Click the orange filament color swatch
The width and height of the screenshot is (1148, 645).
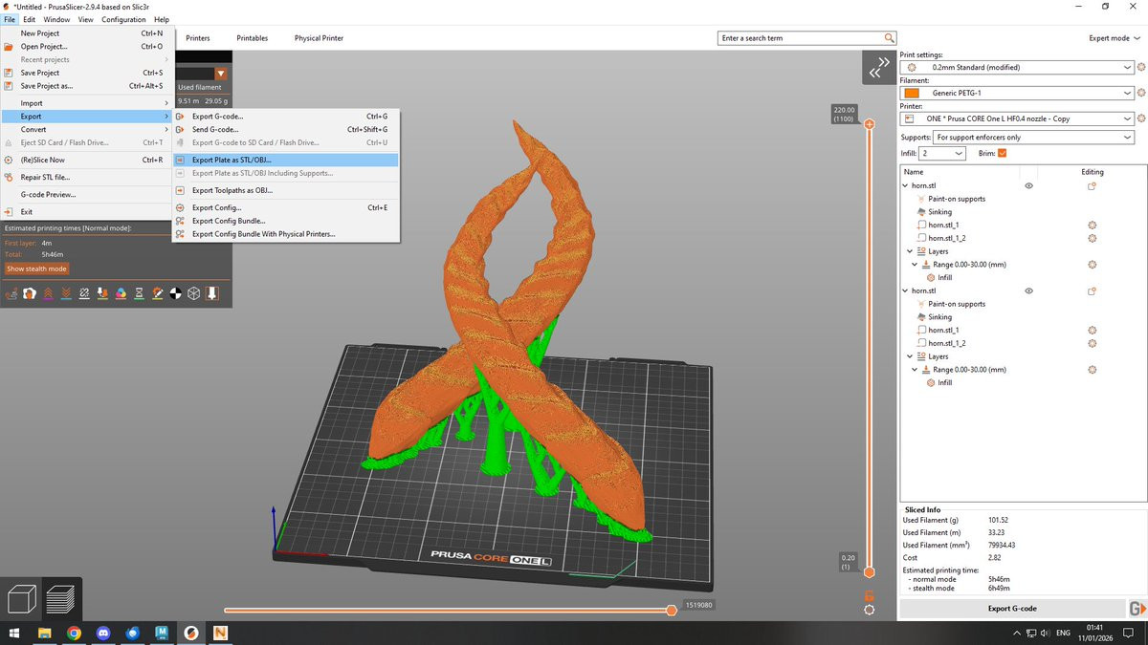pos(912,93)
